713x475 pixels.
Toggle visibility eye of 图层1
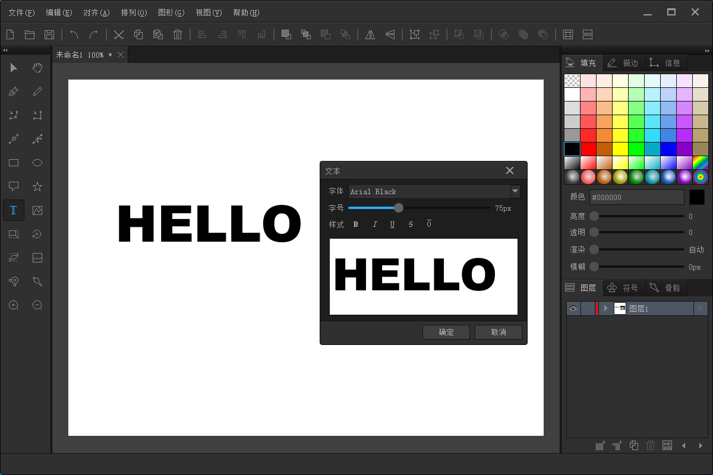click(573, 309)
